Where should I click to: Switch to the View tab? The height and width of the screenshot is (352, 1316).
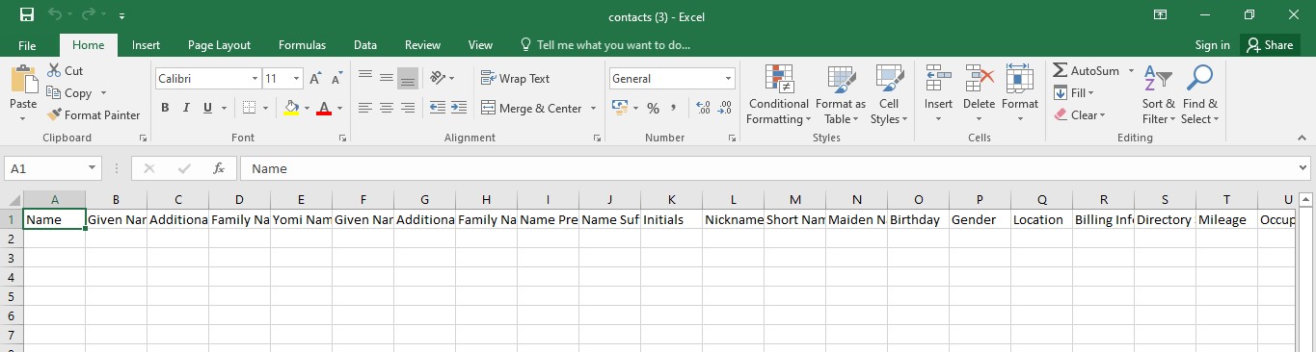(x=480, y=45)
